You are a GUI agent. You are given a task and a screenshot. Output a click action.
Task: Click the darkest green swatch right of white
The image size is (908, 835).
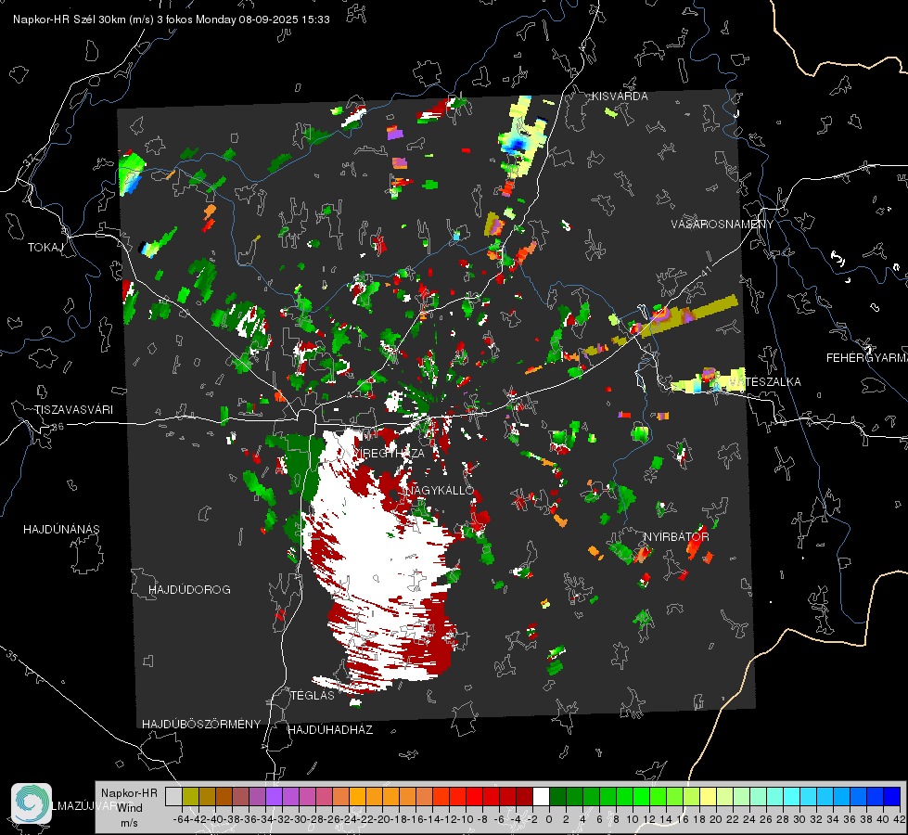[x=557, y=796]
